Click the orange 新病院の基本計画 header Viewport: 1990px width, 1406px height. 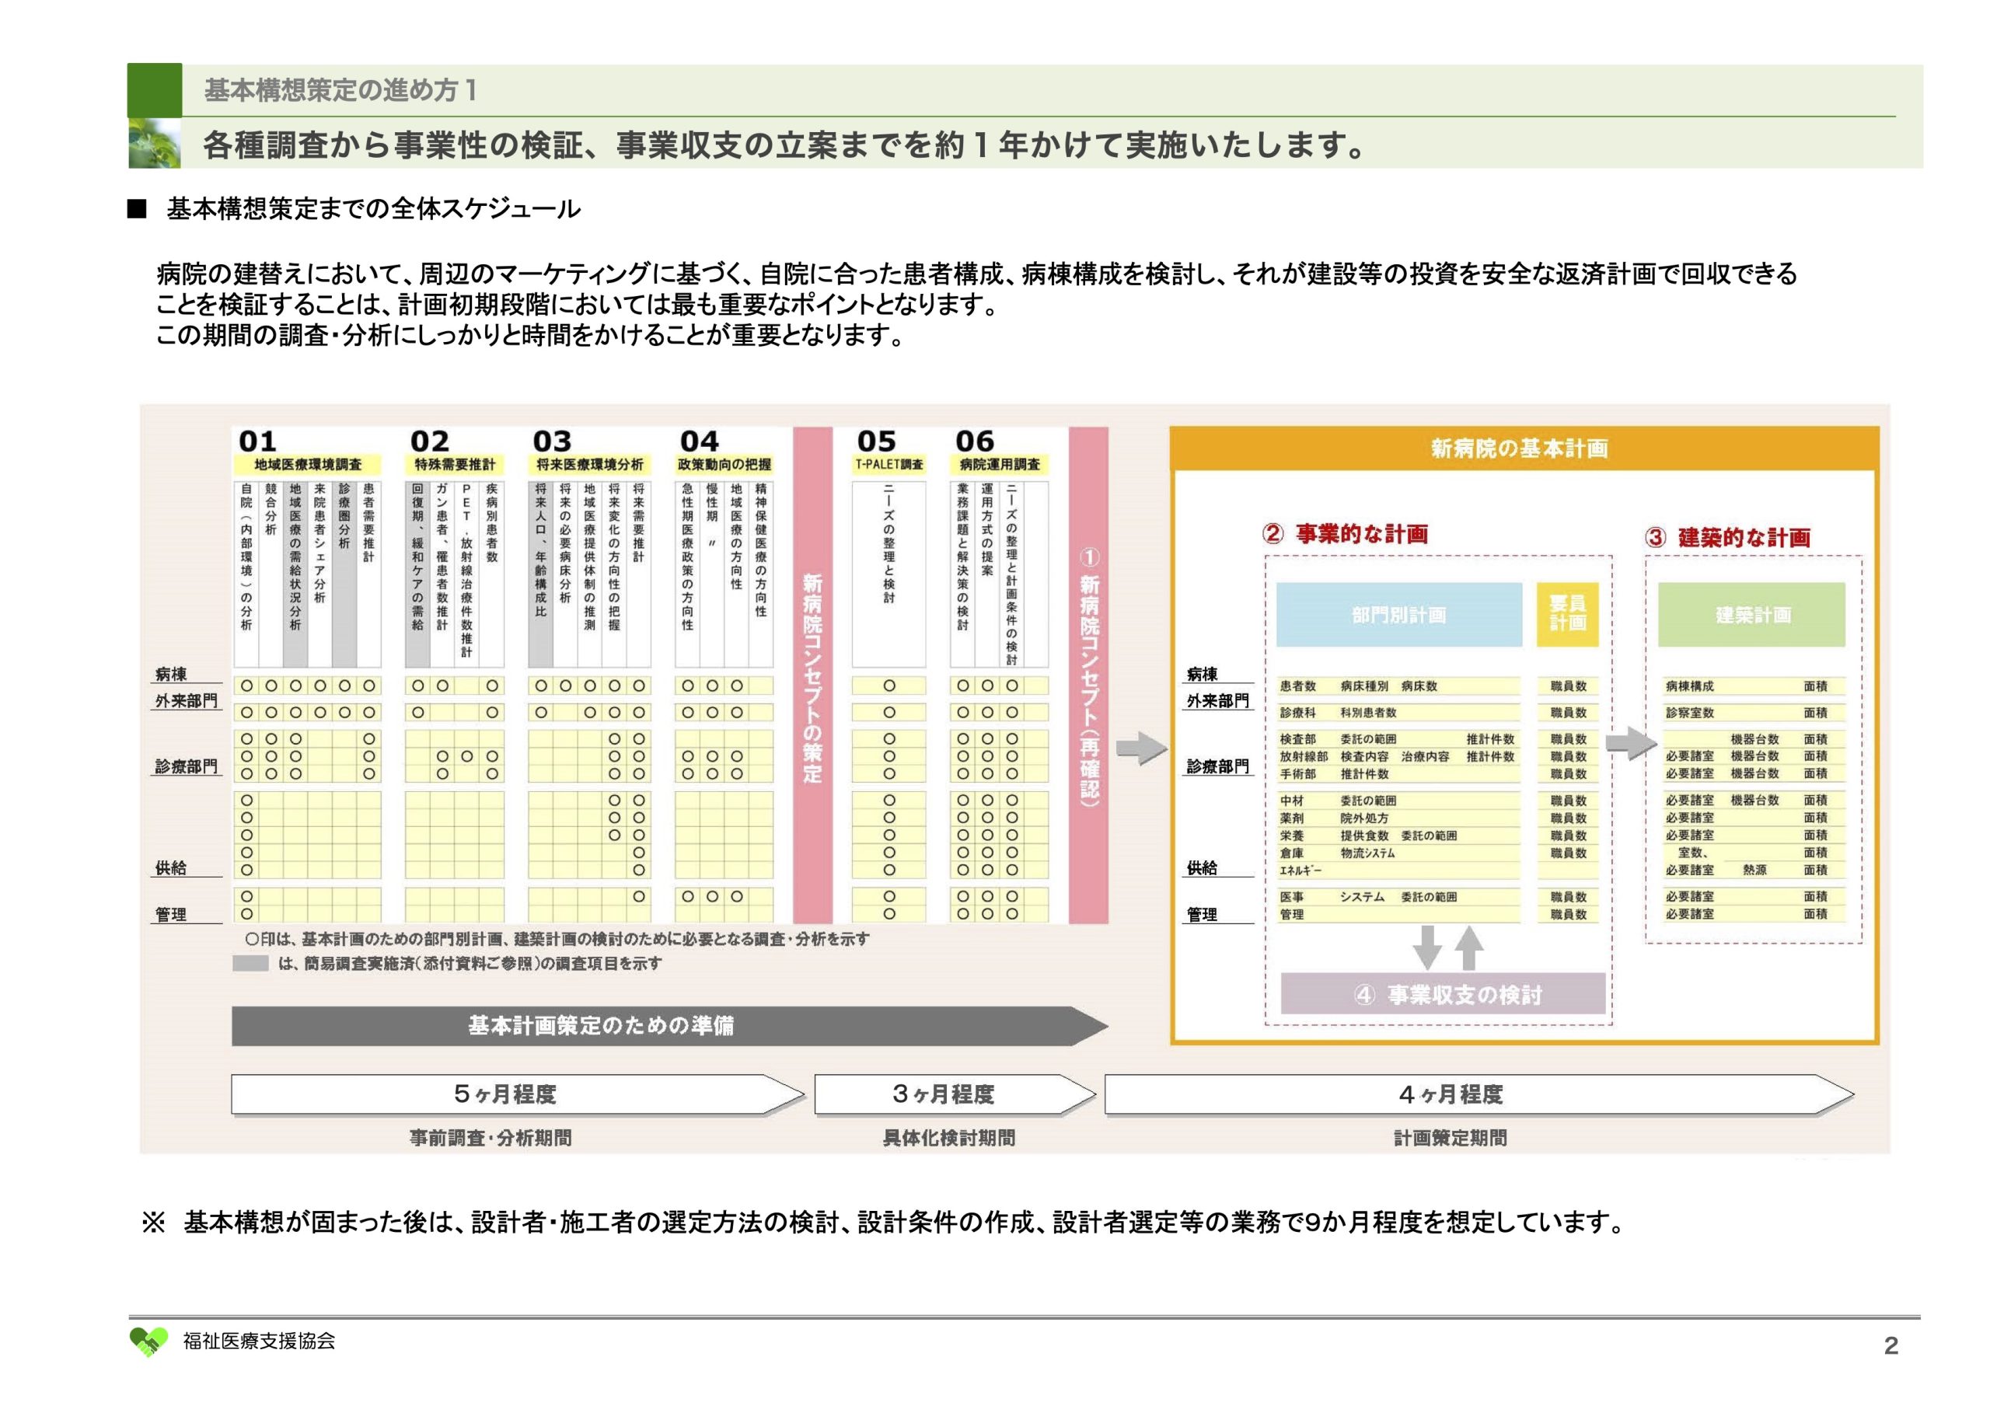[1524, 448]
